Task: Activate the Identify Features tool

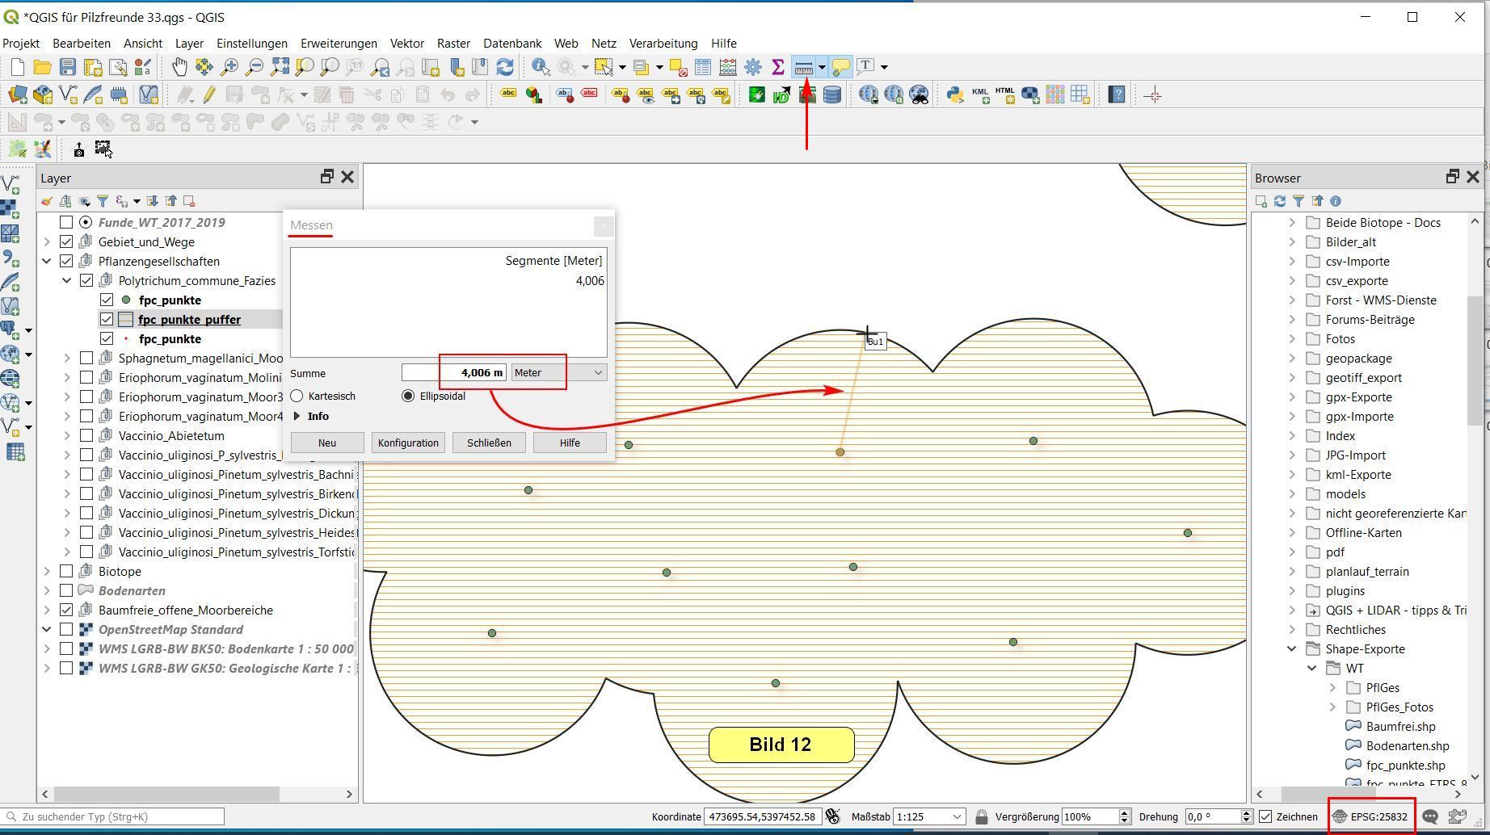Action: pos(541,67)
